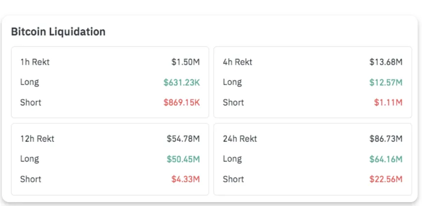Click the 4h long value $12.57M
The width and height of the screenshot is (422, 206).
pyautogui.click(x=386, y=82)
